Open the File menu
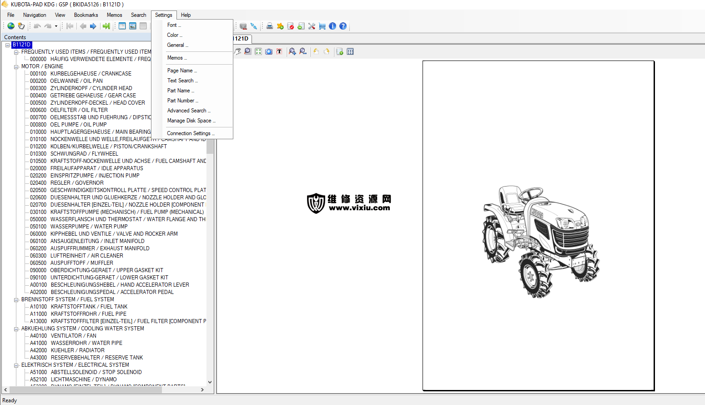The width and height of the screenshot is (705, 405). click(x=11, y=15)
